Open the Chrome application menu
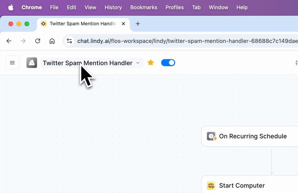298x193 pixels. (x=32, y=8)
